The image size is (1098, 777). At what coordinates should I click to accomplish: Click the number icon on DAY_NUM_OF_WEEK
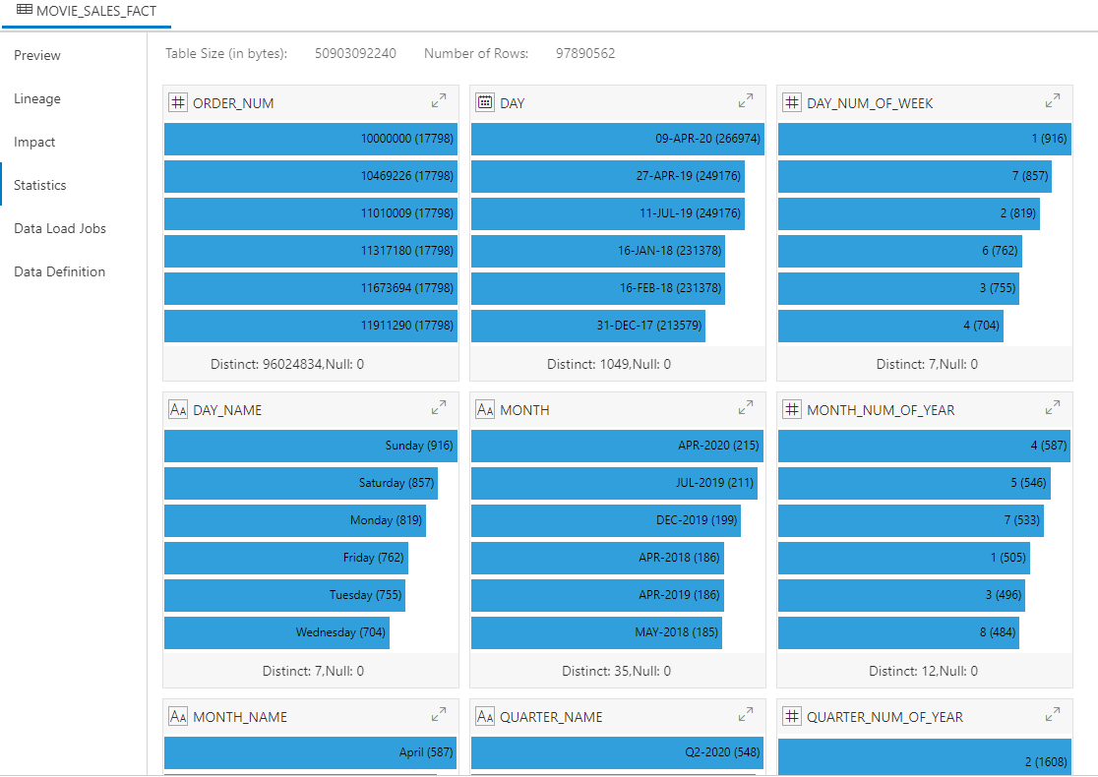(792, 102)
